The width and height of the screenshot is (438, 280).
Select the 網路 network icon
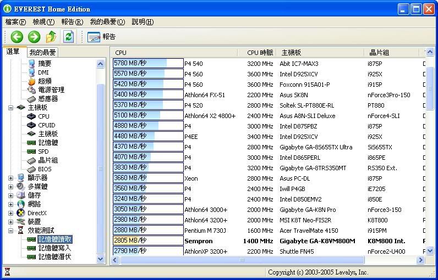(21, 204)
